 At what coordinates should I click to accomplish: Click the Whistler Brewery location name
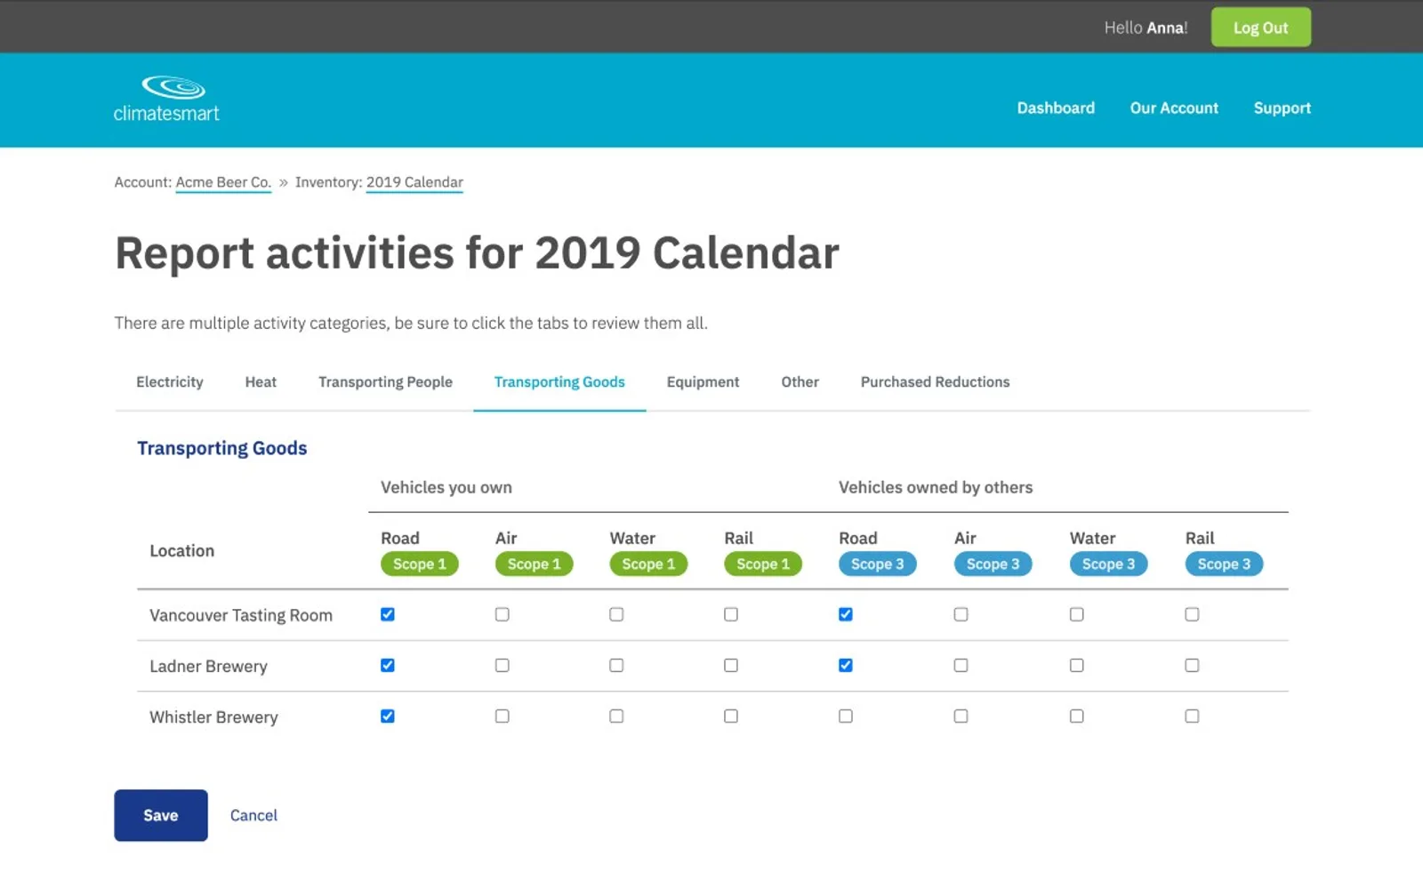pos(213,717)
